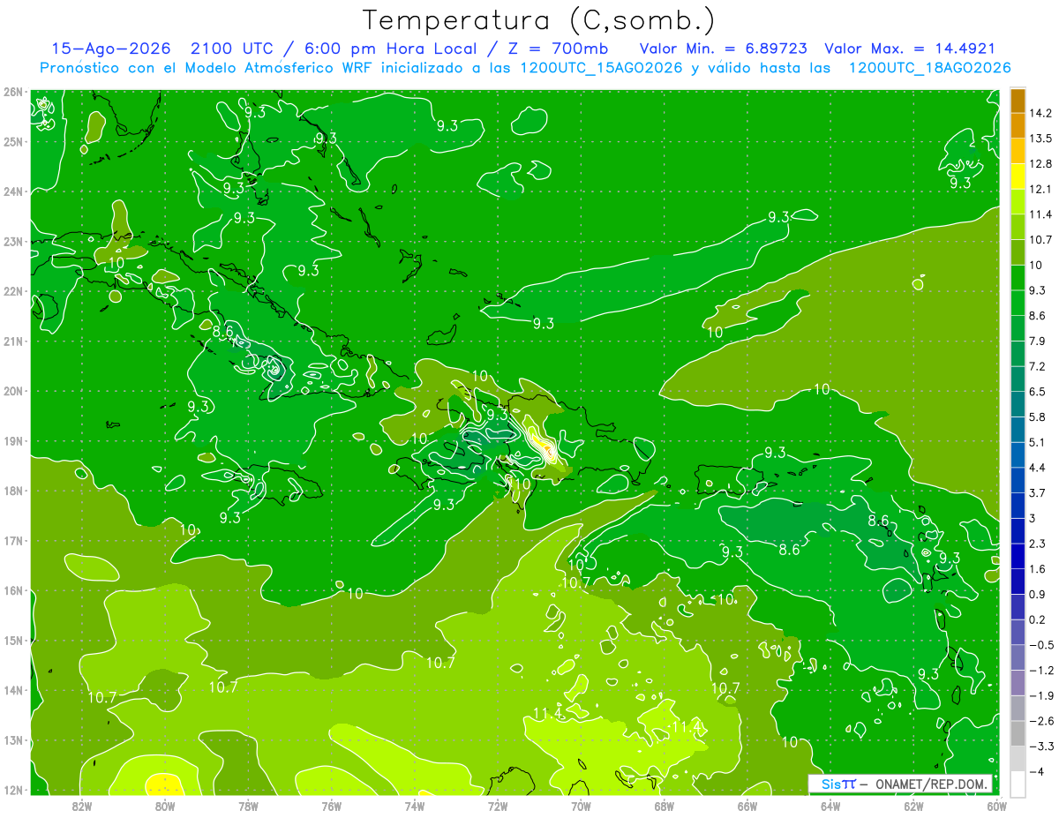This screenshot has width=1059, height=818.
Task: Click the 5.1 color scale label
Action: 1037,442
